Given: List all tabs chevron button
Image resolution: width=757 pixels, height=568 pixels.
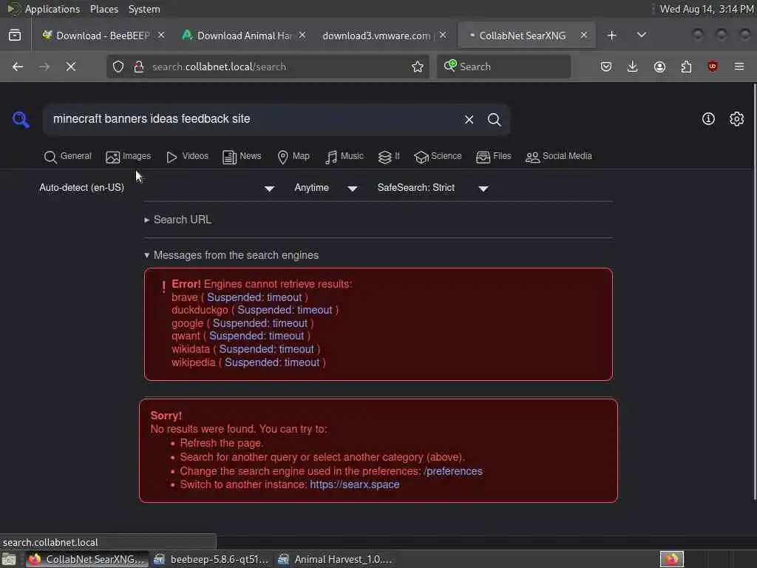Looking at the screenshot, I should [x=642, y=35].
